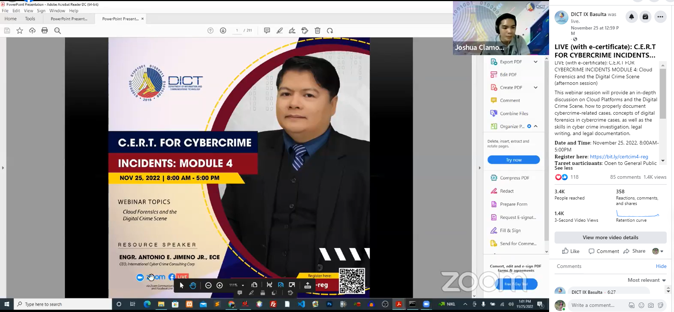Rotate page with the circular arrow icon
Image resolution: width=674 pixels, height=312 pixels.
point(330,31)
